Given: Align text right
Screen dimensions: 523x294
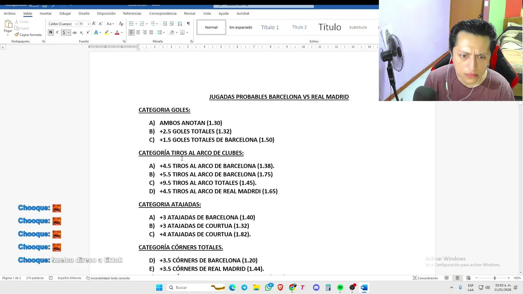Looking at the screenshot, I should click(145, 32).
